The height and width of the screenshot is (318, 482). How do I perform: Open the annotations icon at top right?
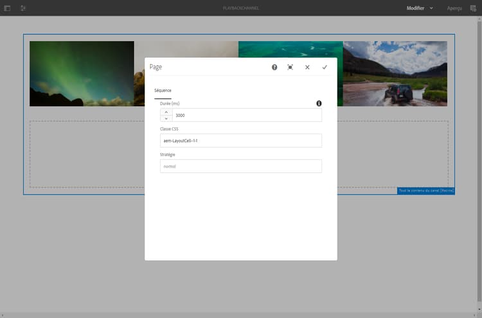pos(474,8)
